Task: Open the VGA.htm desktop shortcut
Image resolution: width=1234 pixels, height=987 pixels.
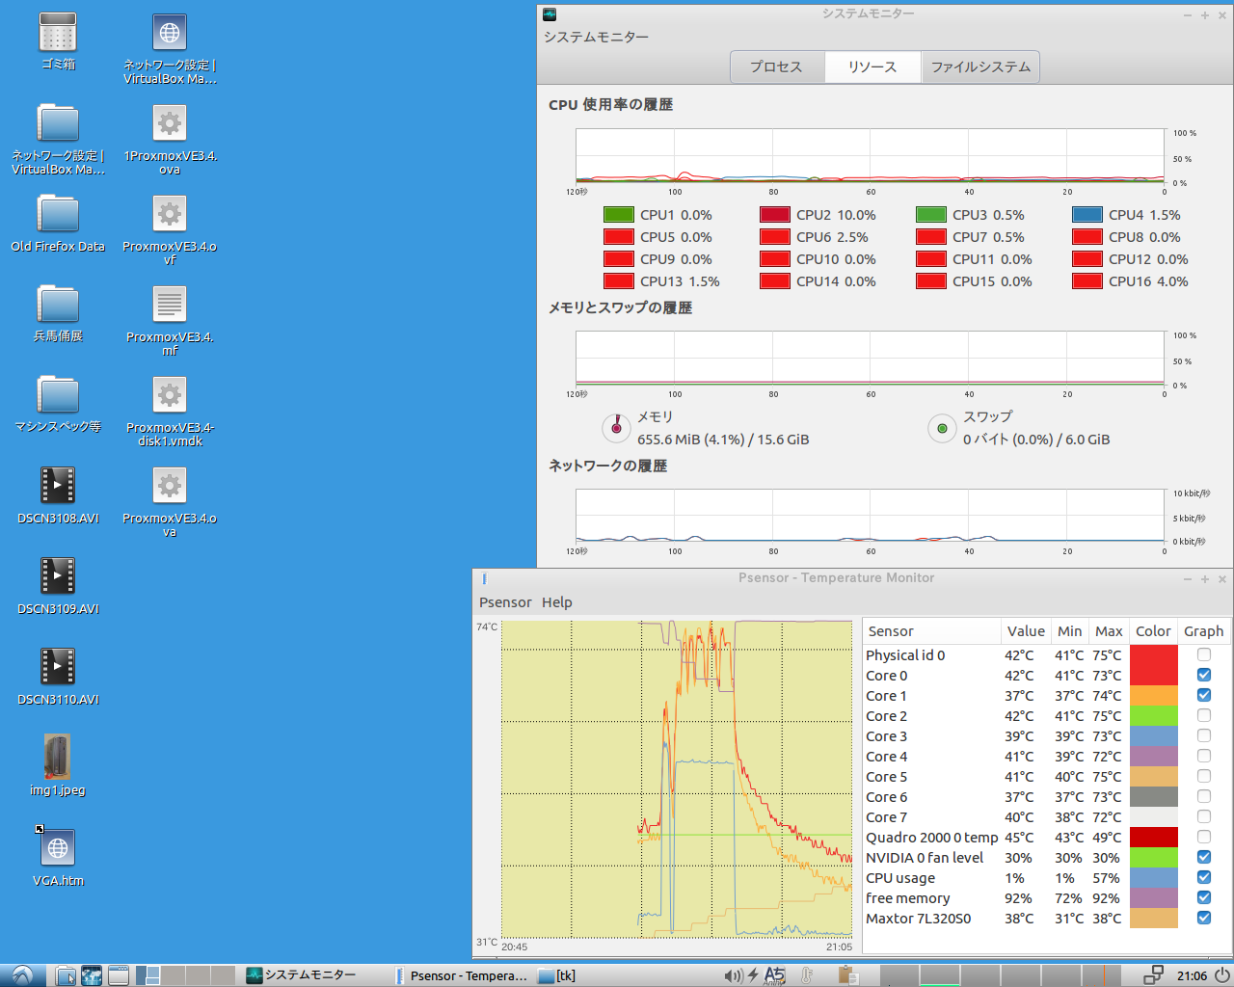Action: pyautogui.click(x=58, y=848)
